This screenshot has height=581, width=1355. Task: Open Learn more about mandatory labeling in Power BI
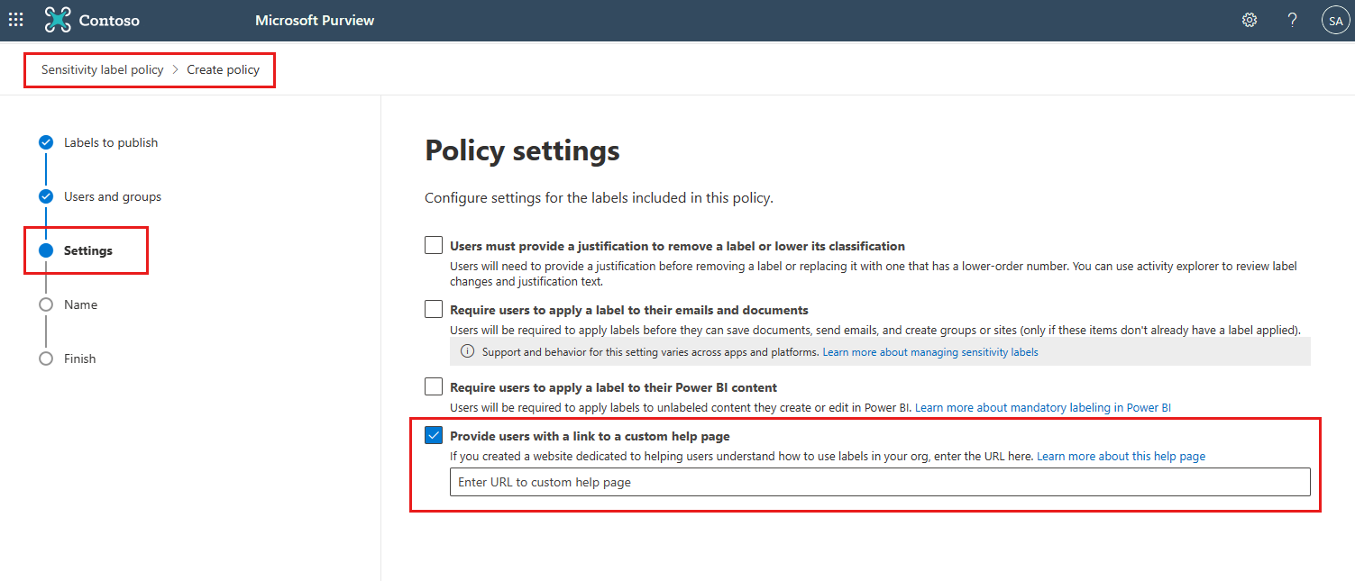(x=1043, y=407)
